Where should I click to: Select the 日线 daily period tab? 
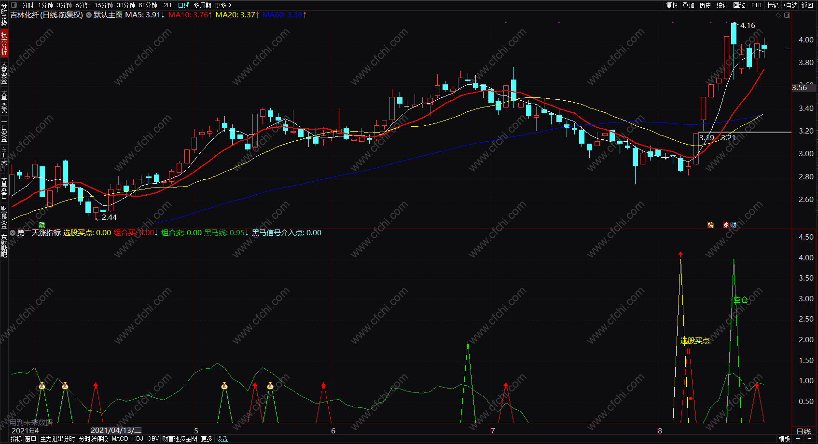[184, 5]
